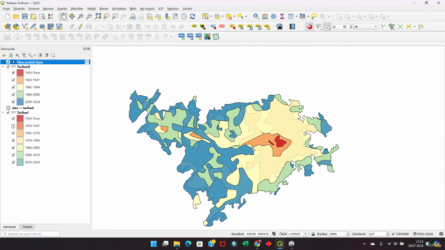Viewport: 445px width, 250px height.
Task: Click the New Shapefile Layer icon
Action: 25,26
